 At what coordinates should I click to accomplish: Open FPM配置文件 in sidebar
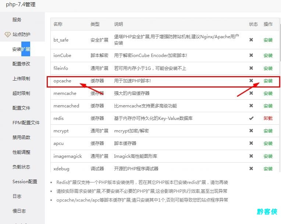(x=26, y=122)
